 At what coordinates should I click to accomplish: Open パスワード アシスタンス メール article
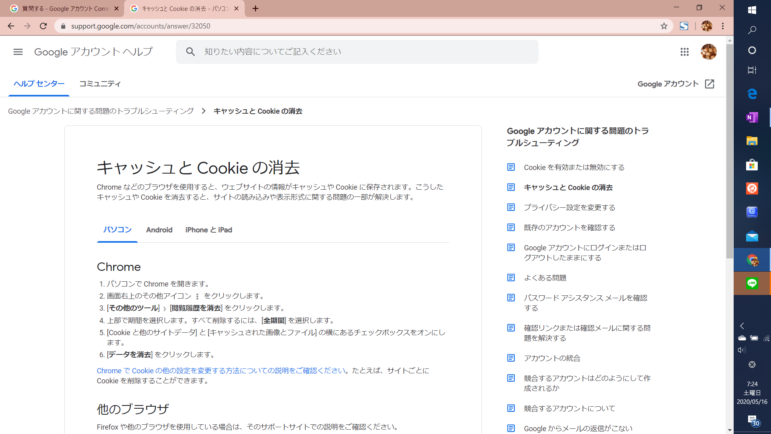click(585, 303)
